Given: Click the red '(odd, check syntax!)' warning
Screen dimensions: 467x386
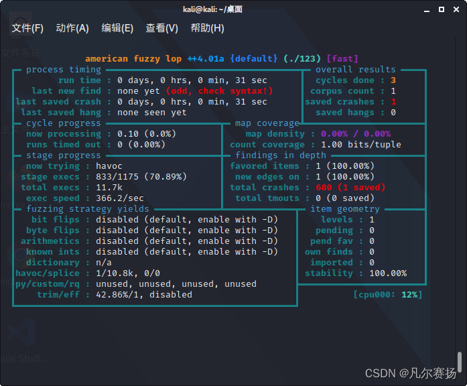Looking at the screenshot, I should point(219,91).
